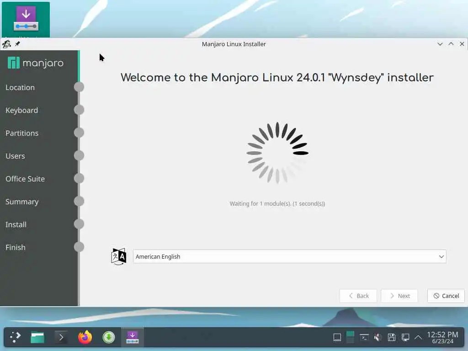Viewport: 468px width, 351px height.
Task: Click the Next button
Action: (x=399, y=296)
